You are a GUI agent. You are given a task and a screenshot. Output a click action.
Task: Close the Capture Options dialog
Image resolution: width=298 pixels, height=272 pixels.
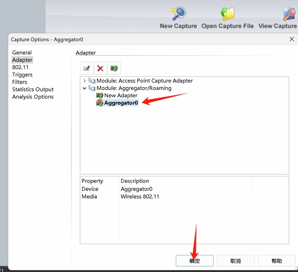click(x=291, y=39)
